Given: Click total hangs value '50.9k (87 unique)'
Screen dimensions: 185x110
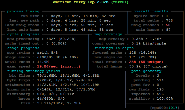Looking at the screenshot, I should [x=148, y=66].
